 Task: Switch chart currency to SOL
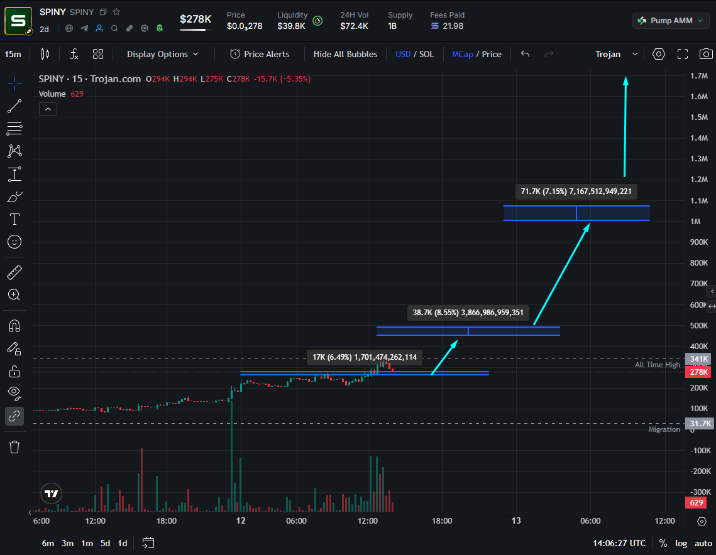[426, 54]
